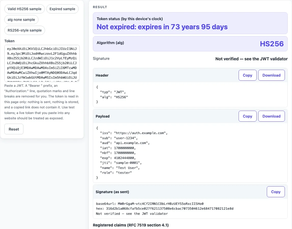292x229 pixels.
Task: Click the Paste a JWT help text
Action: 42,102
